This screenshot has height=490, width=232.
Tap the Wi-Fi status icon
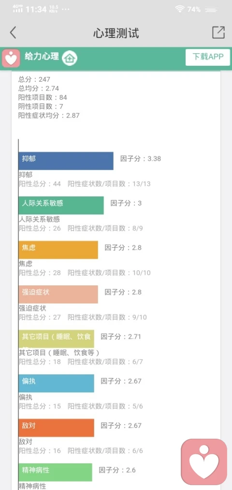pos(180,9)
